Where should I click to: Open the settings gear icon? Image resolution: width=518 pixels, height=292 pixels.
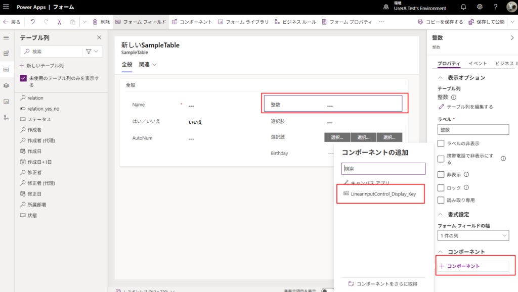tap(480, 8)
